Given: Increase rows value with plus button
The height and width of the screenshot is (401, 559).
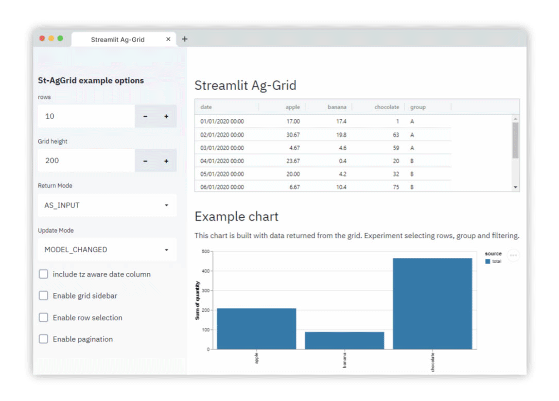Looking at the screenshot, I should click(166, 116).
